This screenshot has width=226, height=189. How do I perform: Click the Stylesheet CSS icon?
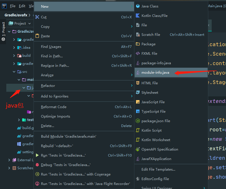click(x=138, y=92)
